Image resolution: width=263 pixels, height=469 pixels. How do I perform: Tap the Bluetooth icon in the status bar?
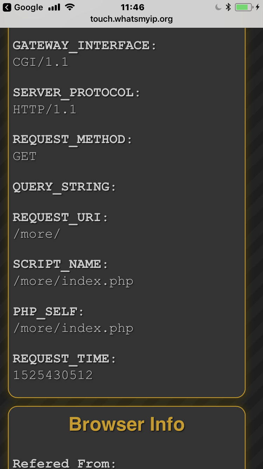coord(229,6)
